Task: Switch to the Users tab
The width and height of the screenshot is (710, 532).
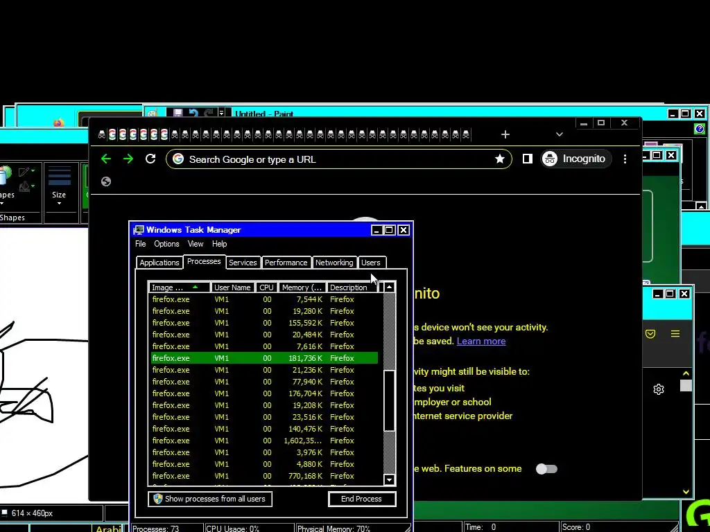Action: (371, 263)
